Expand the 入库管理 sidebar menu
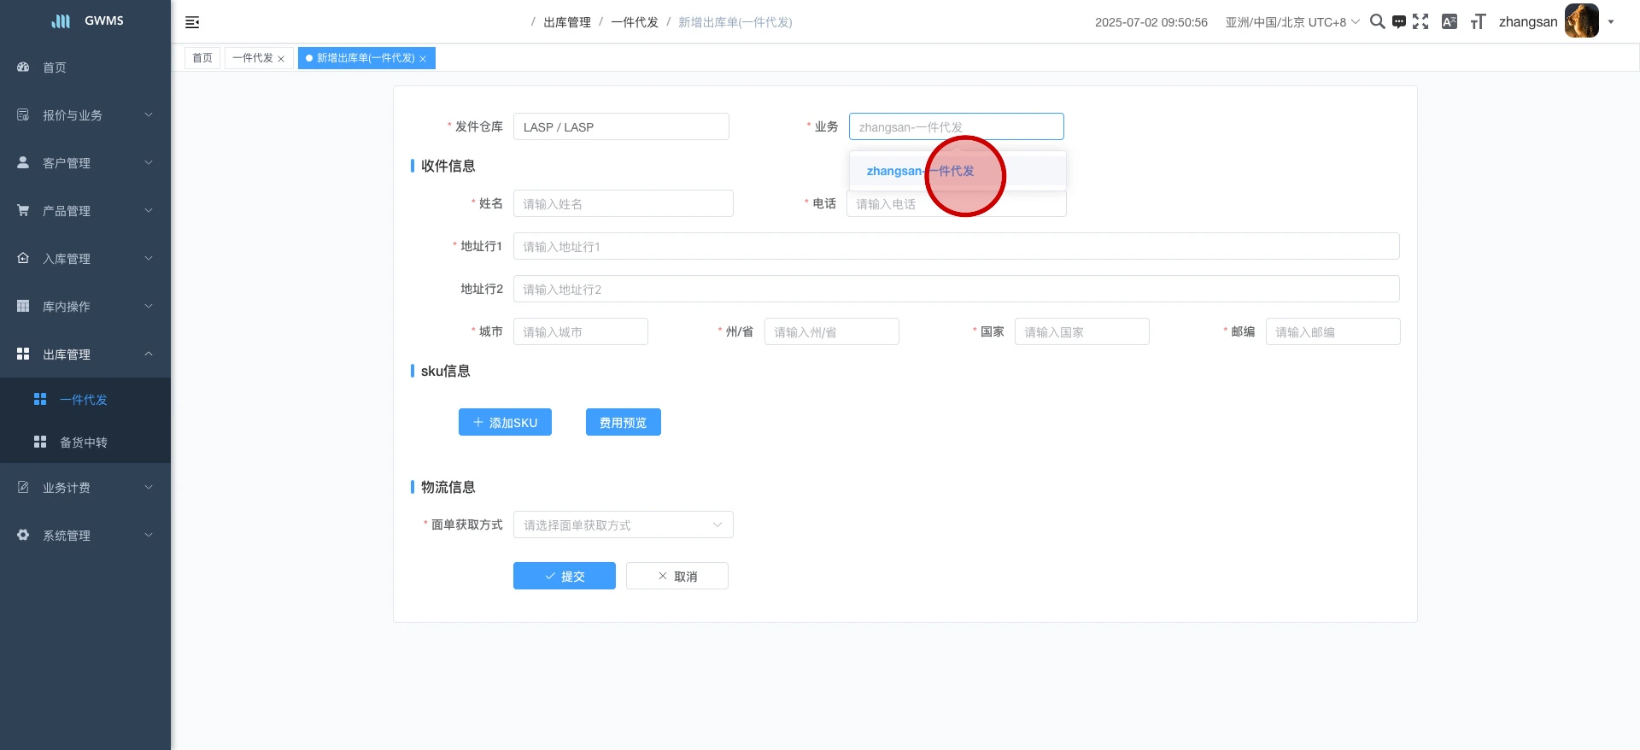1640x750 pixels. coord(85,259)
